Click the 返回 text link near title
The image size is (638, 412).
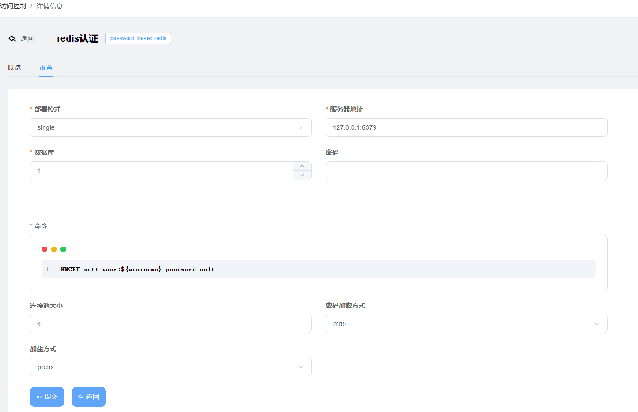[27, 39]
